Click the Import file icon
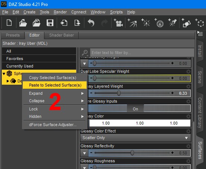Image resolution: width=206 pixels, height=169 pixels. tap(64, 23)
